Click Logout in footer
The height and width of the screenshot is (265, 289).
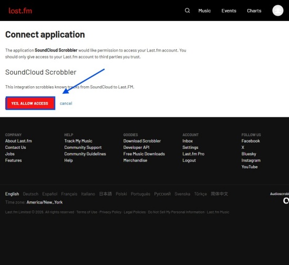click(189, 160)
